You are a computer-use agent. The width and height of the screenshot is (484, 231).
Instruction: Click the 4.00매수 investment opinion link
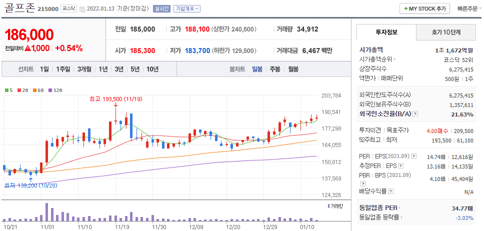tap(437, 131)
